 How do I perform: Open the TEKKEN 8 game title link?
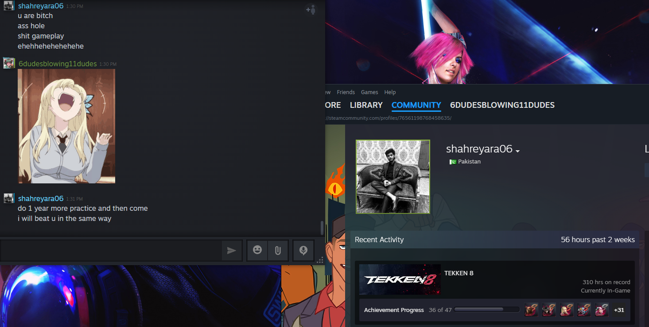(459, 273)
